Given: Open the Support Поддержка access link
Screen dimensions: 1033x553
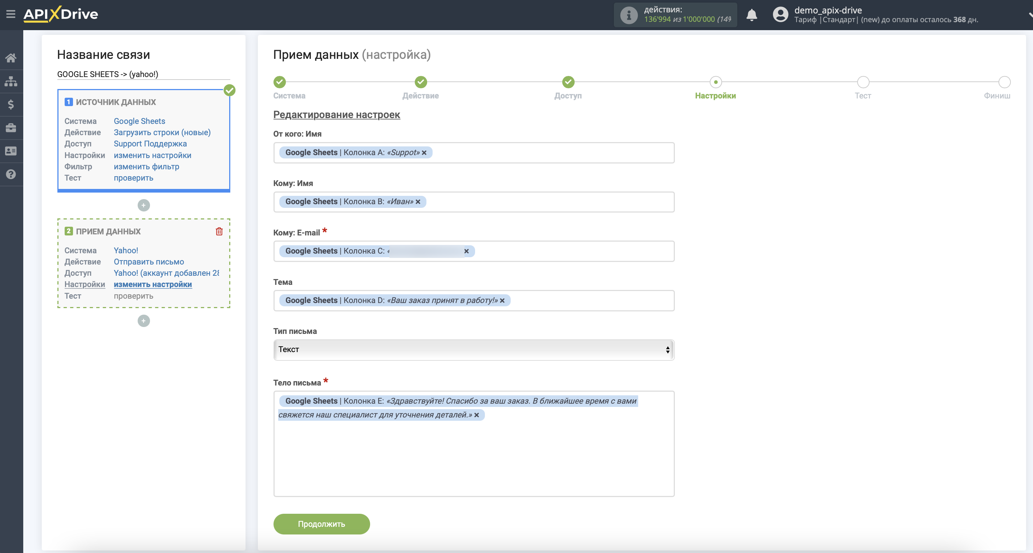Looking at the screenshot, I should (150, 144).
